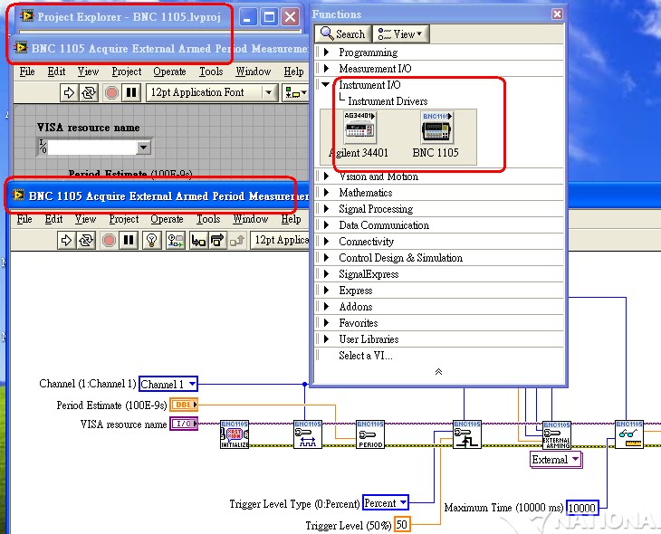Click Run Continuously in front panel toolbar

click(88, 92)
